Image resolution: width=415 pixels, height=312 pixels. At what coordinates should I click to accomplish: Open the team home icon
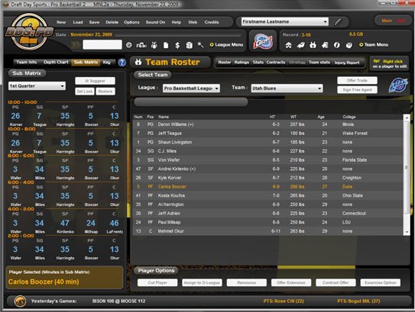(288, 45)
